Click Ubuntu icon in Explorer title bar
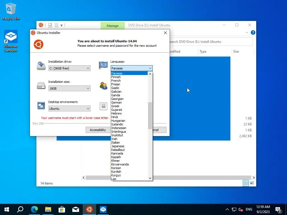Image resolution: width=287 pixels, height=215 pixels. click(x=41, y=25)
